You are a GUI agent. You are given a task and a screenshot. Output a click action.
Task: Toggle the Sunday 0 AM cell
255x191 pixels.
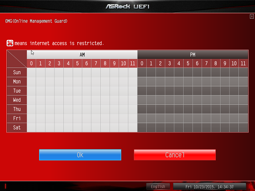[31, 73]
